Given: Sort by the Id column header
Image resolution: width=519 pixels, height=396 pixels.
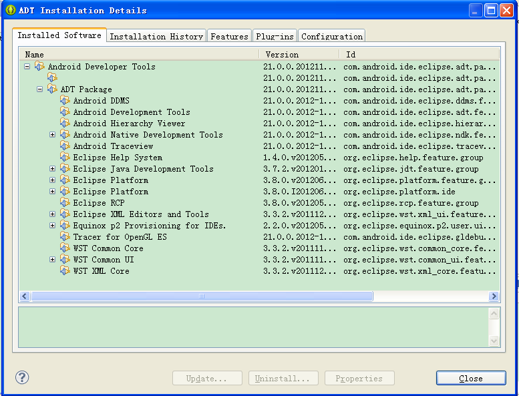Looking at the screenshot, I should coord(419,54).
